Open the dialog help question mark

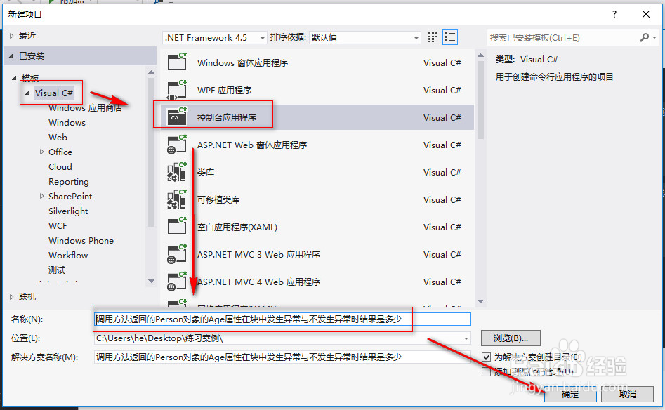pyautogui.click(x=614, y=15)
